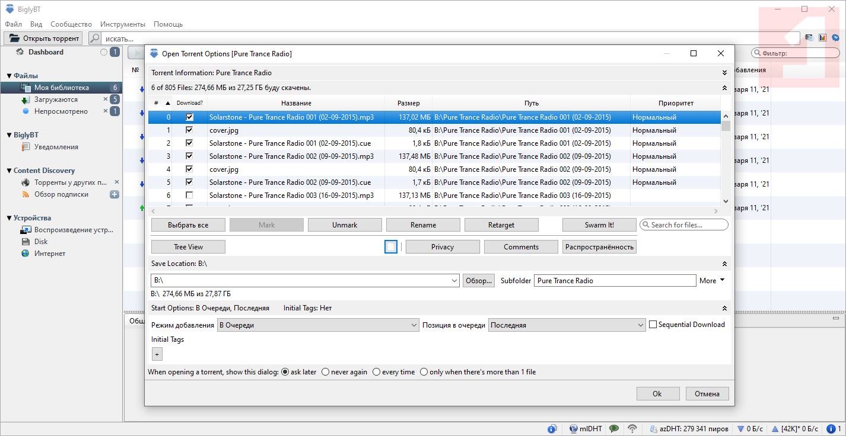Viewport: 846px width, 436px height.
Task: Switch to Tree View
Action: 188,247
